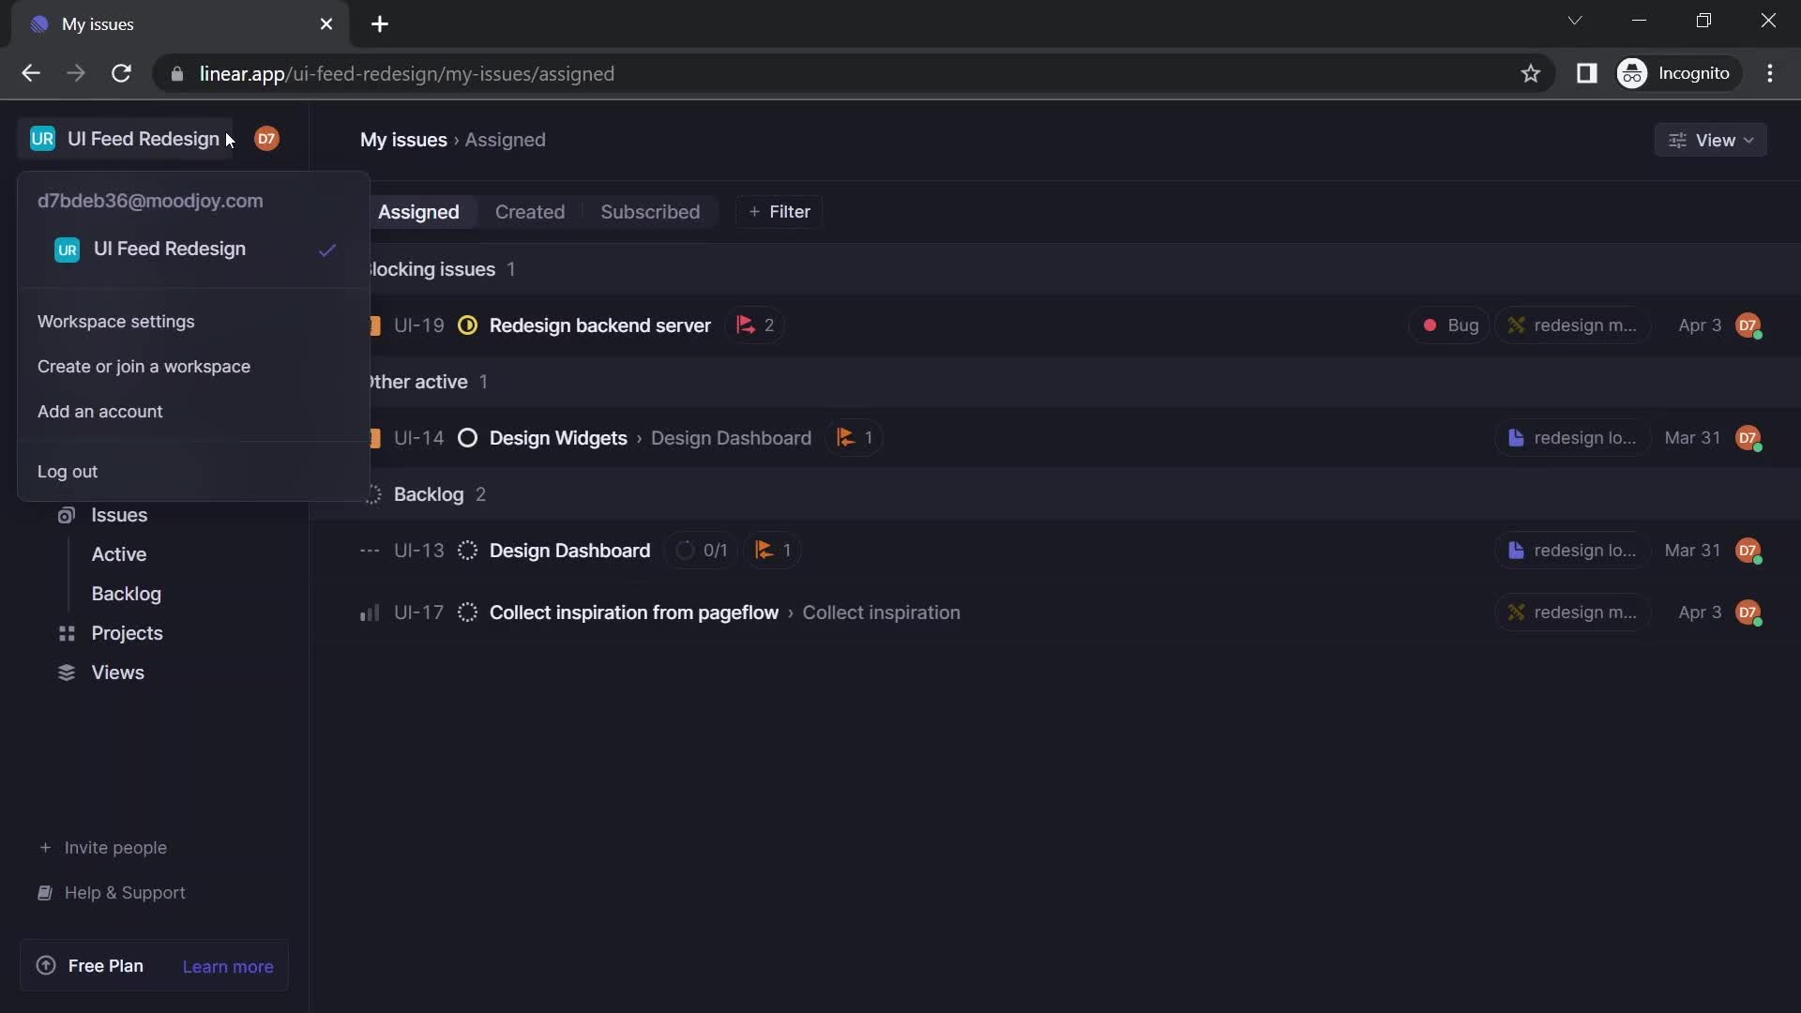1801x1013 pixels.
Task: Open Active issues in the sidebar
Action: pos(119,554)
